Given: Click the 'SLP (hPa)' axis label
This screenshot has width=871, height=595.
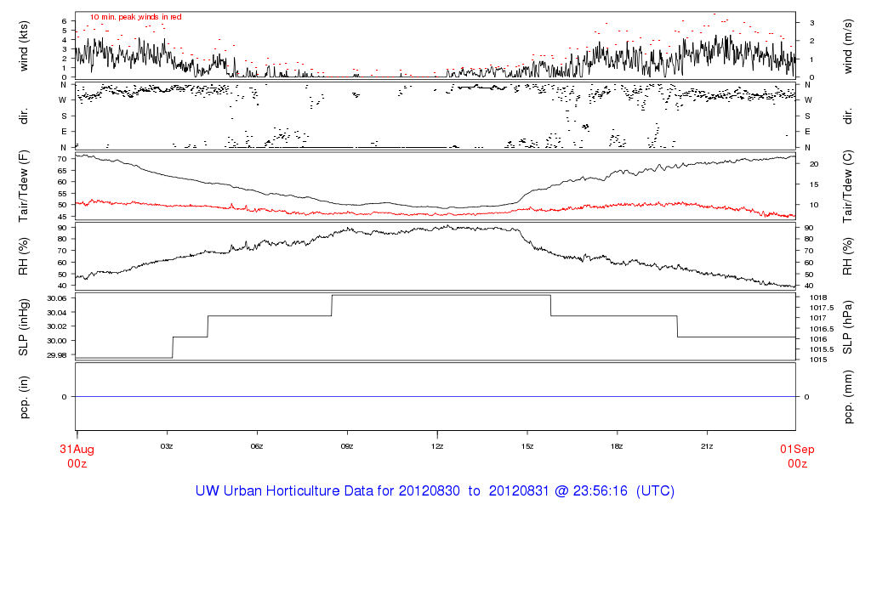Looking at the screenshot, I should (x=847, y=327).
